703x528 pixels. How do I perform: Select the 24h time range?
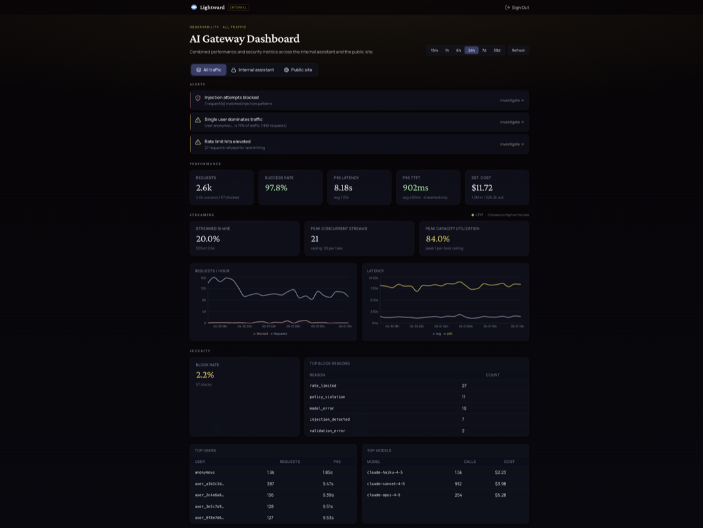click(471, 50)
